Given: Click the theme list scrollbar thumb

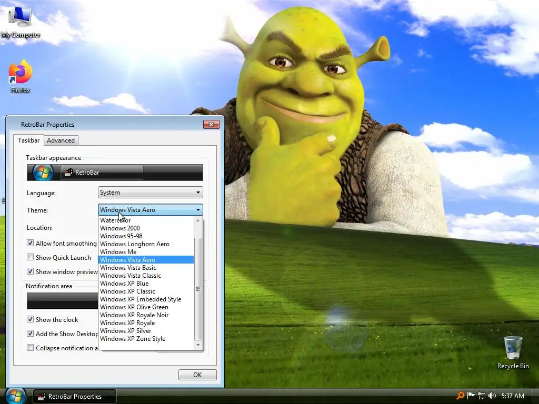Looking at the screenshot, I should click(x=198, y=289).
